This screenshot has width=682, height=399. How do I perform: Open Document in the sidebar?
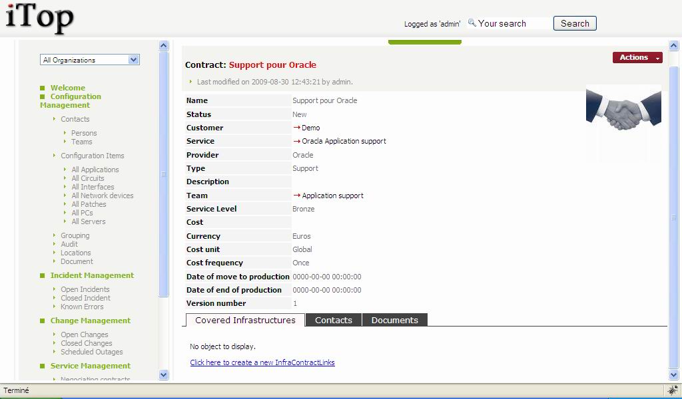(77, 261)
